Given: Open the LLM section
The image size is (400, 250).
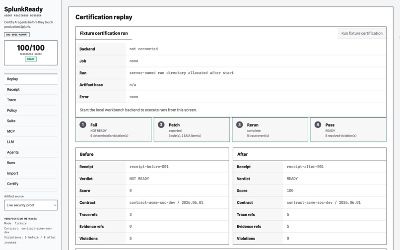Looking at the screenshot, I should (x=31, y=142).
